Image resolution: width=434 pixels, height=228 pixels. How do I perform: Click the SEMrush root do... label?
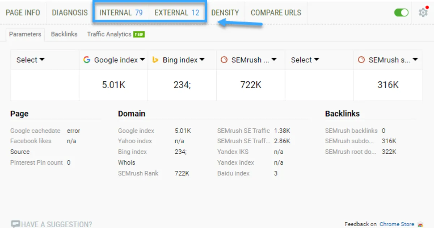351,152
